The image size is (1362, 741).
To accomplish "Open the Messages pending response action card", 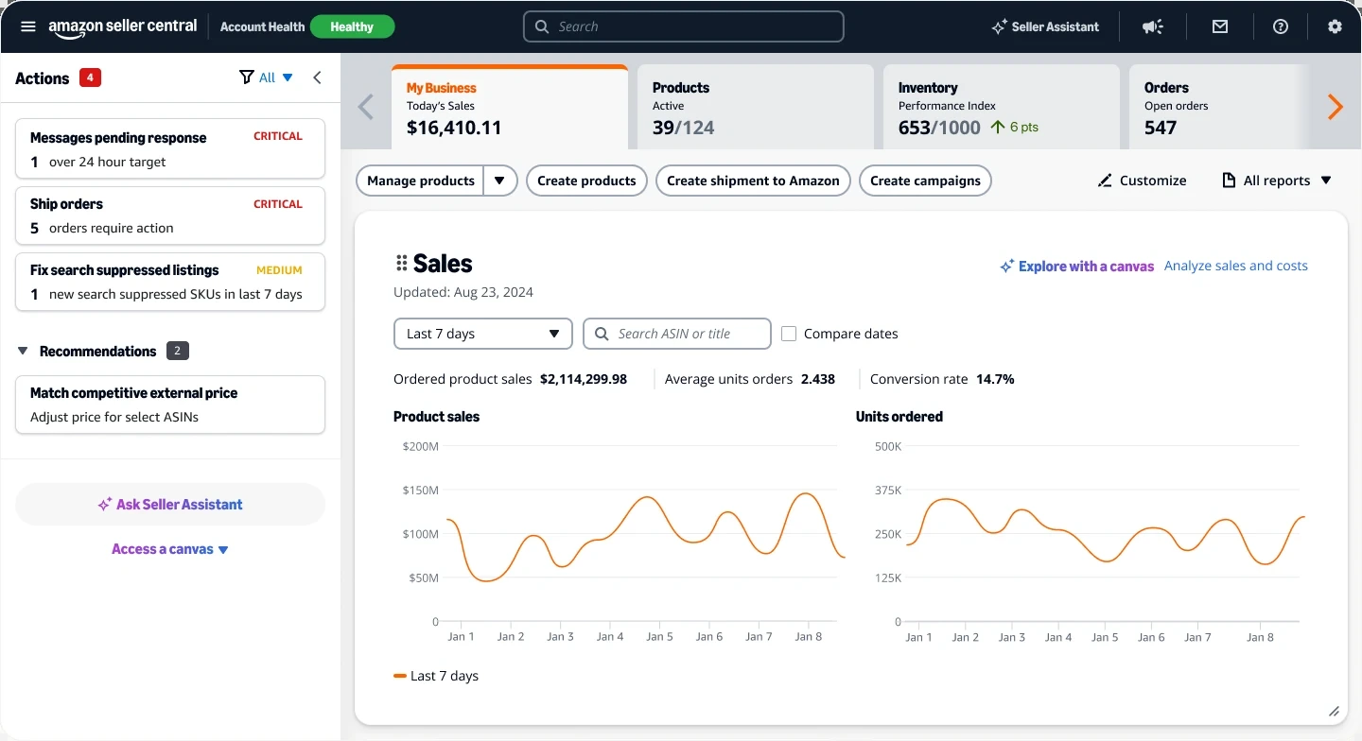I will (170, 148).
